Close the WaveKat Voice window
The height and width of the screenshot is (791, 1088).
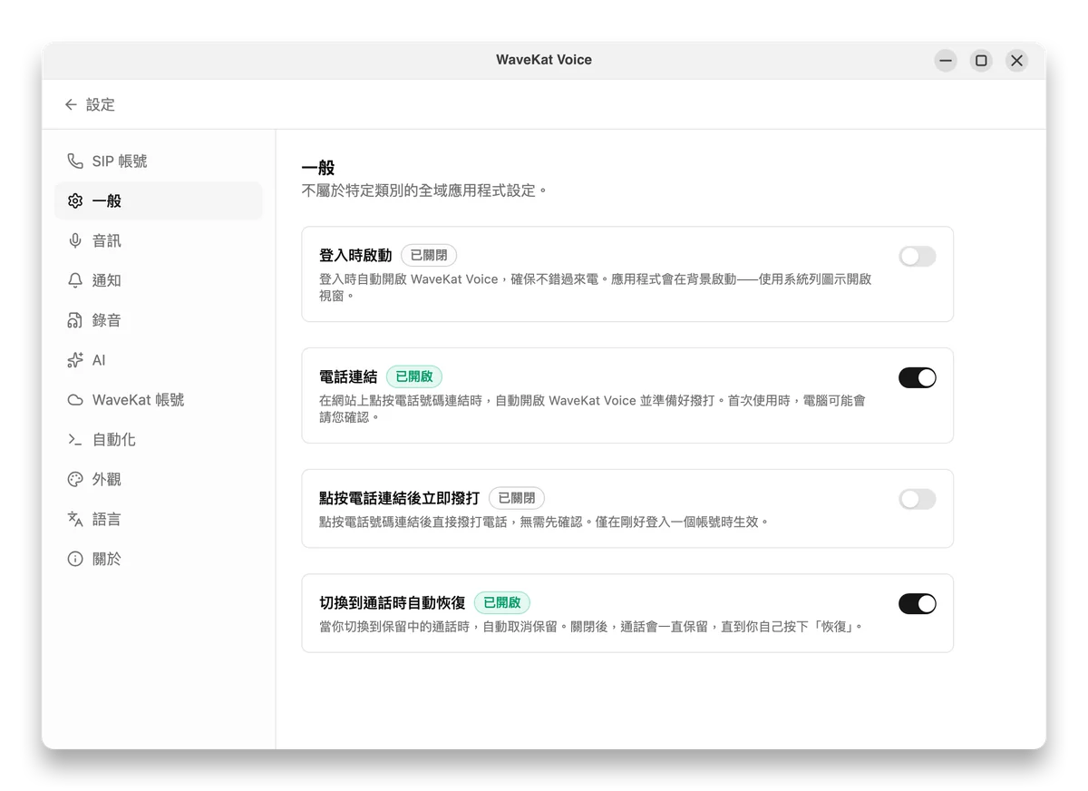point(1016,61)
